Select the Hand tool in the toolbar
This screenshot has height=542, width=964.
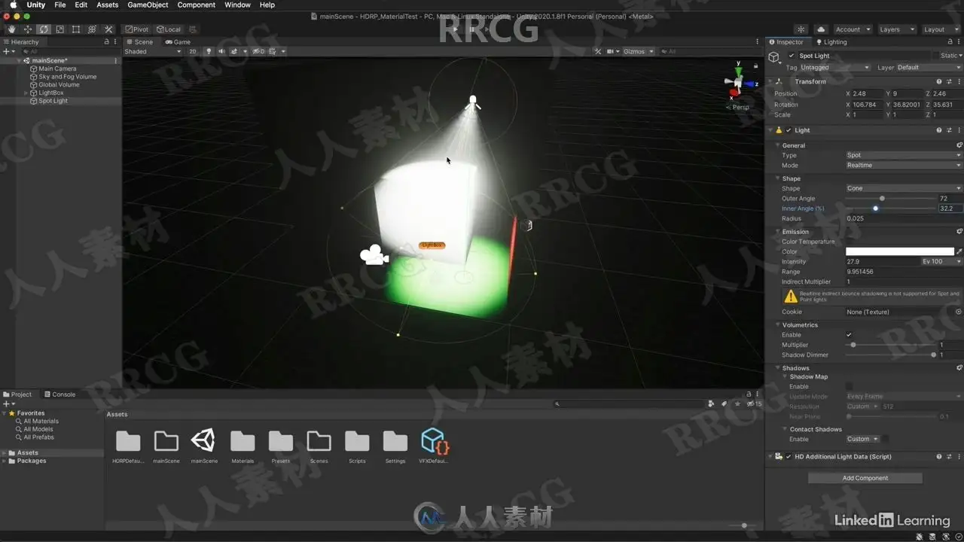click(x=11, y=29)
